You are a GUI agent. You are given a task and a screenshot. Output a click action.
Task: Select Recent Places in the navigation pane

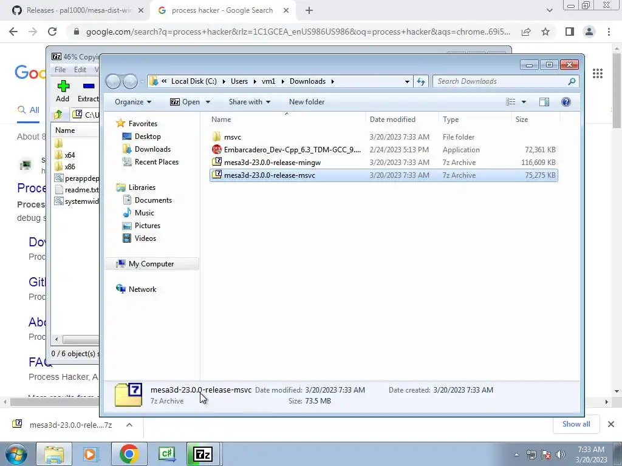[157, 161]
